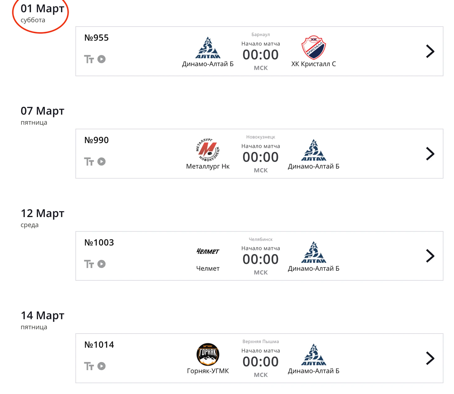Viewport: 454px width, 394px height.
Task: Expand match №990 details arrow
Action: click(430, 154)
